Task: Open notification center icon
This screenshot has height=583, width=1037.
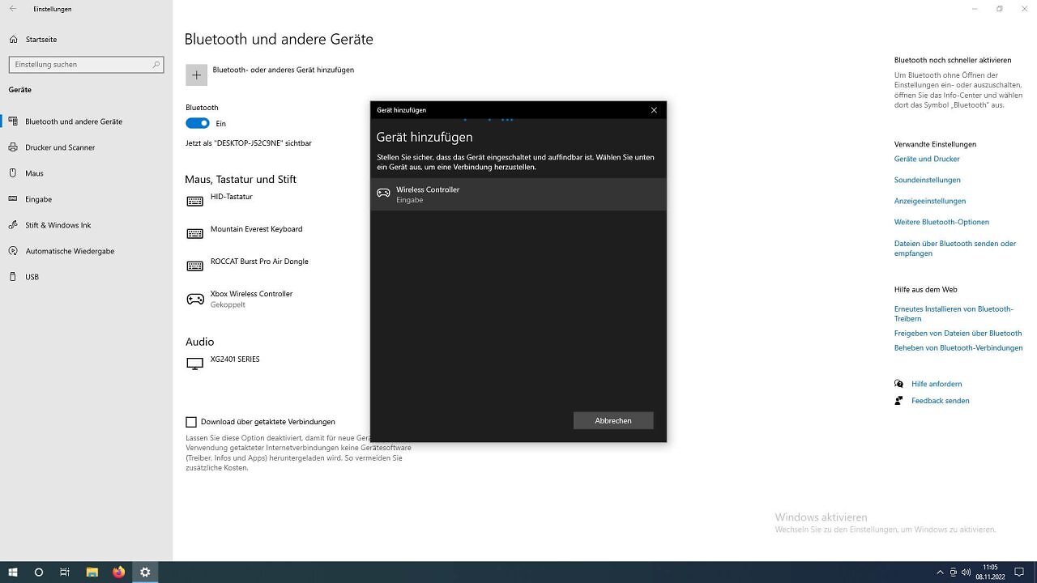Action: click(1019, 572)
